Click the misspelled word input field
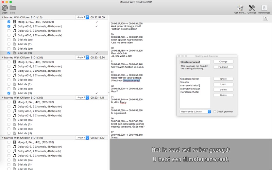The image size is (272, 170). 195,62
